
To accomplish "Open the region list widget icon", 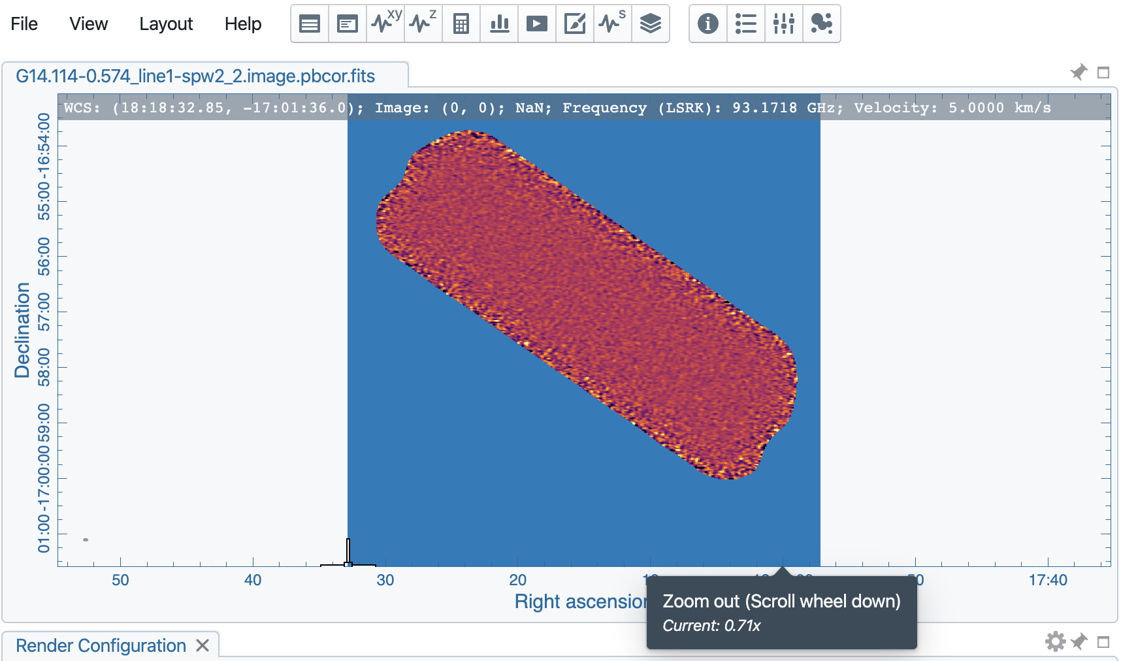I will click(x=310, y=24).
